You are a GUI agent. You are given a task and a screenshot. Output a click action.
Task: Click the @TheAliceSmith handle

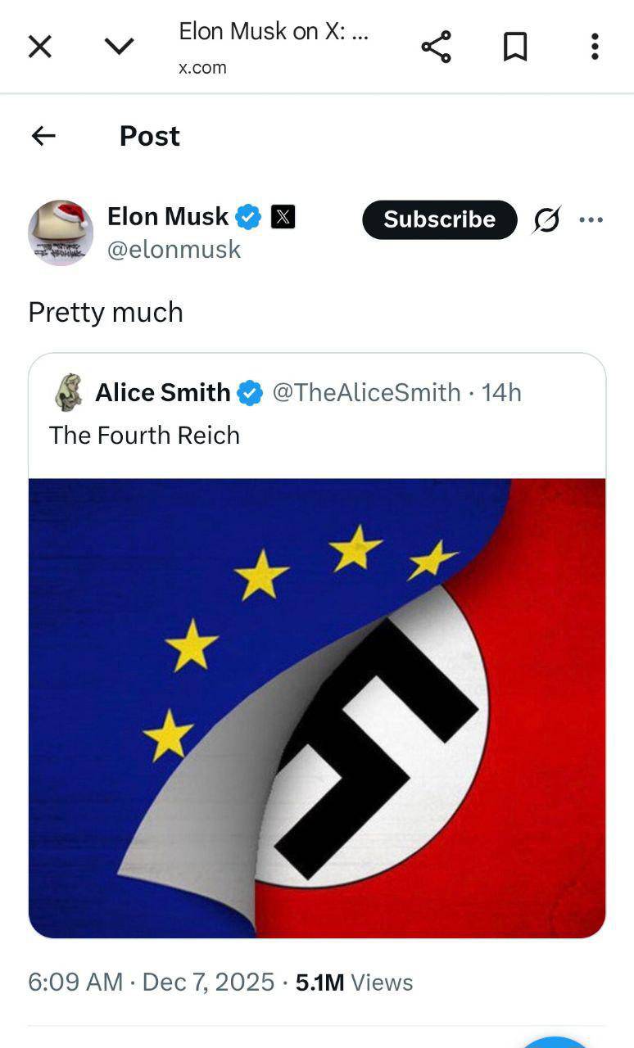(366, 393)
